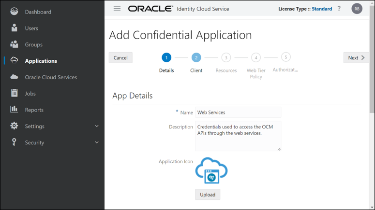Navigate to Jobs
This screenshot has height=210, width=375.
click(x=30, y=94)
